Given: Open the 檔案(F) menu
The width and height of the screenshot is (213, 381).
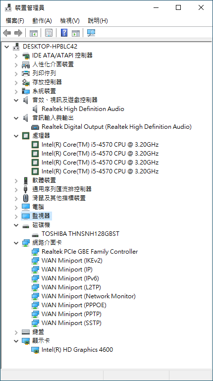Looking at the screenshot, I should click(15, 21).
